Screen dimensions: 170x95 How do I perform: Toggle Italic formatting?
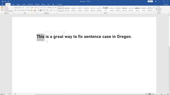(x=17, y=10)
